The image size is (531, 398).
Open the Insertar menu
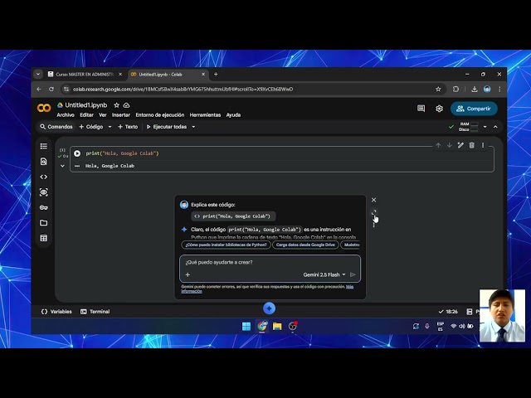121,115
